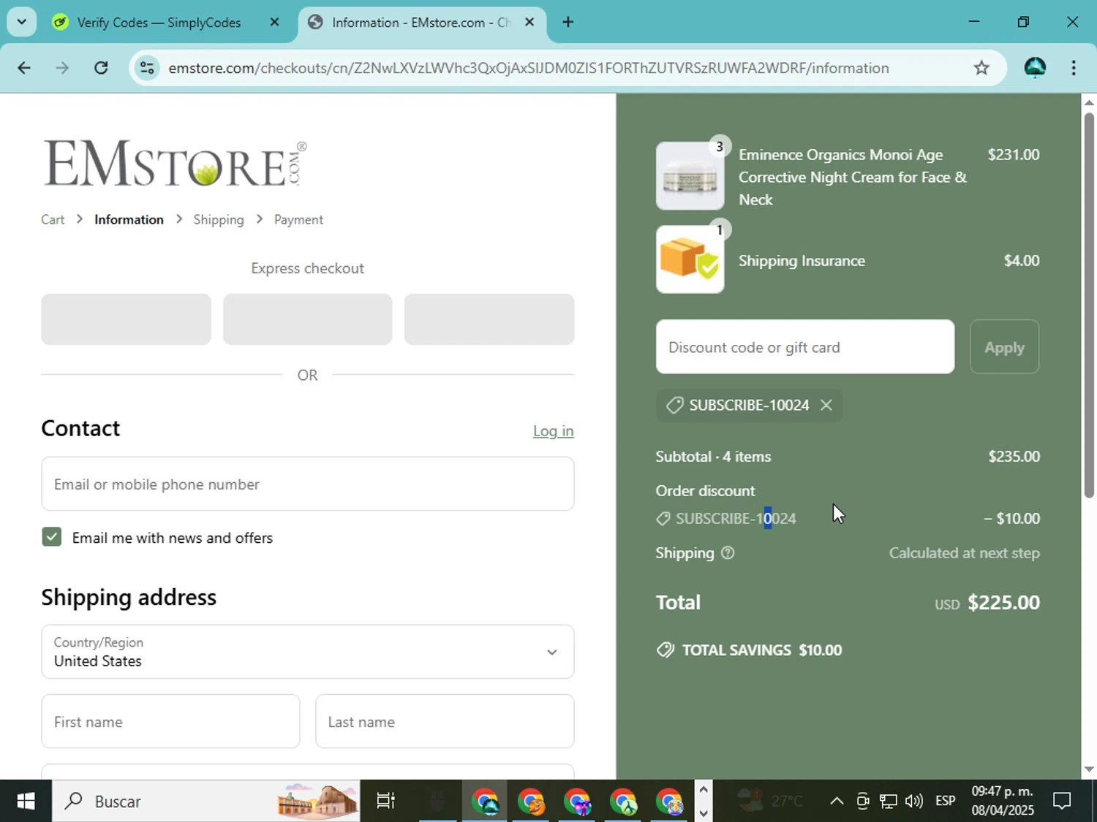Bookmark this page with the star icon
The height and width of the screenshot is (822, 1097).
click(981, 68)
